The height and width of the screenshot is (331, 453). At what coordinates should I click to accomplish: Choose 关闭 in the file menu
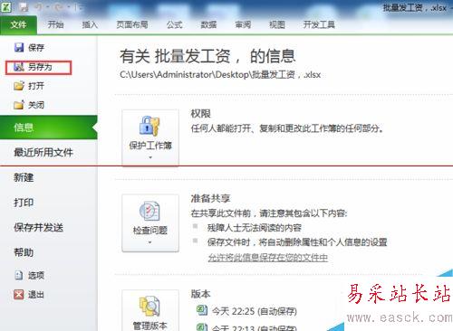(x=36, y=105)
